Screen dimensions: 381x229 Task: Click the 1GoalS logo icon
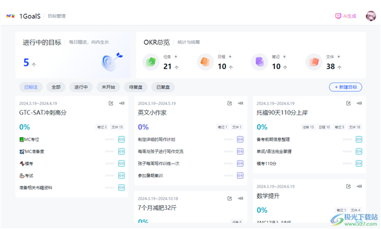coord(10,16)
